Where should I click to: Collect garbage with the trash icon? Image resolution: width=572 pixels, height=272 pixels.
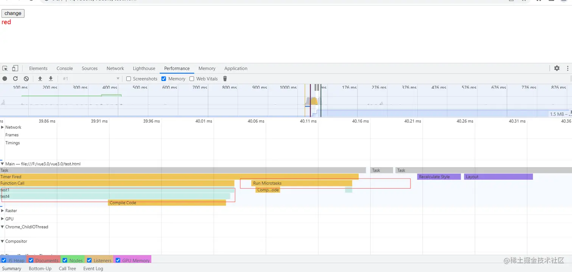coord(225,79)
